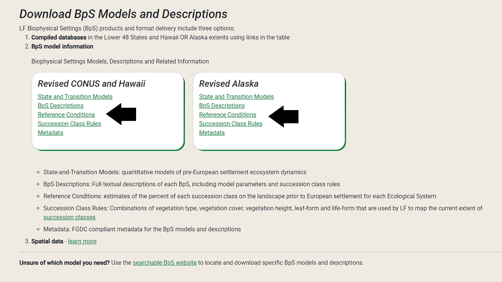Select the Revised CONUS and Hawaii card heading
The image size is (502, 282).
tap(91, 83)
